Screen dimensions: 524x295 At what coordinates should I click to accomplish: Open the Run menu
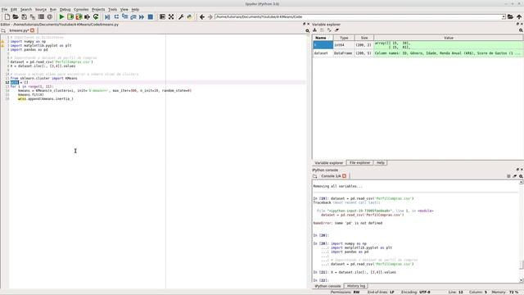(53, 9)
